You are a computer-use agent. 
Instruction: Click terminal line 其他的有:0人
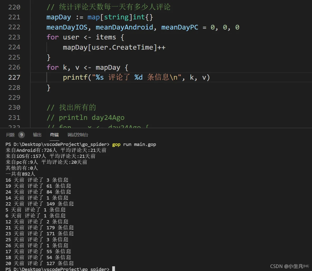pos(22,168)
